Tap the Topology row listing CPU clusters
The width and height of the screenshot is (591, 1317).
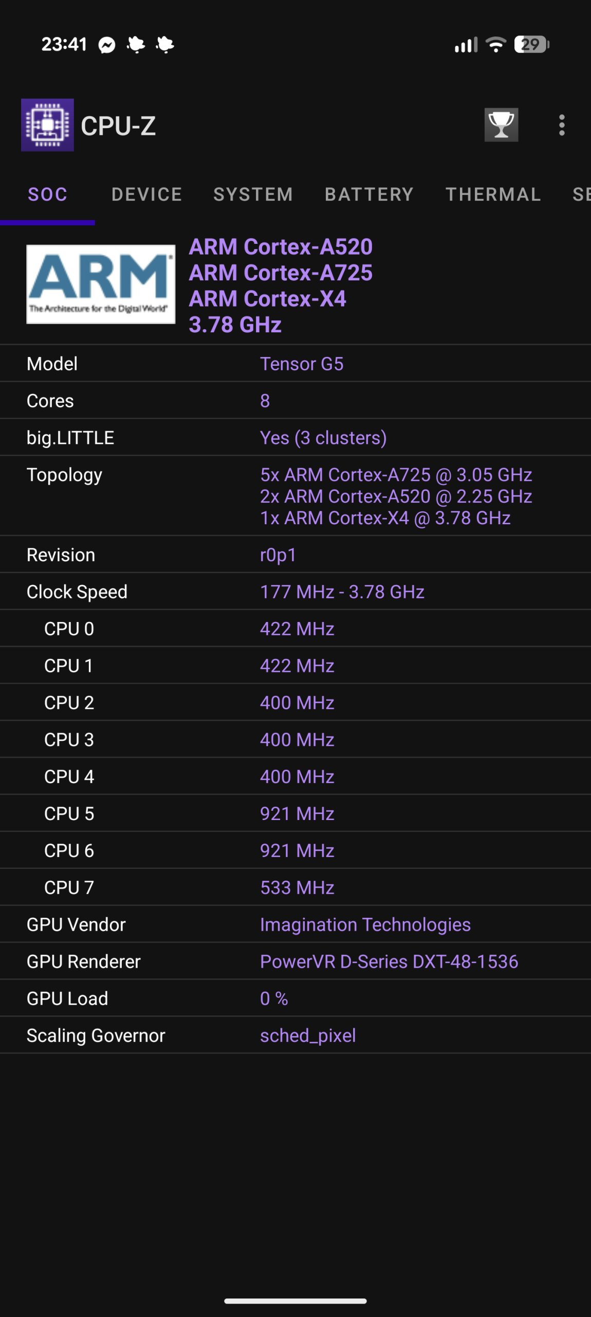point(295,496)
